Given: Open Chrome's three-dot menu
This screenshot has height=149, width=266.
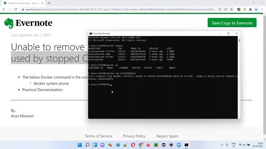Looking at the screenshot, I should coord(262,10).
